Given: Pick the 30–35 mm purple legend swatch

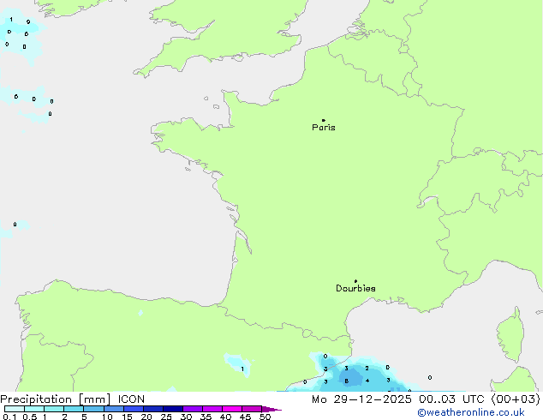Looking at the screenshot, I should pyautogui.click(x=192, y=409).
